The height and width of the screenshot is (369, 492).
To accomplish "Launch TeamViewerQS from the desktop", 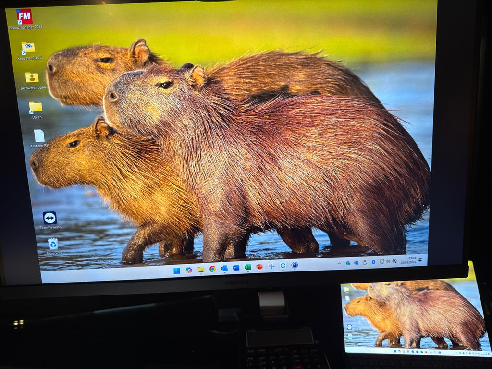I will pyautogui.click(x=49, y=218).
